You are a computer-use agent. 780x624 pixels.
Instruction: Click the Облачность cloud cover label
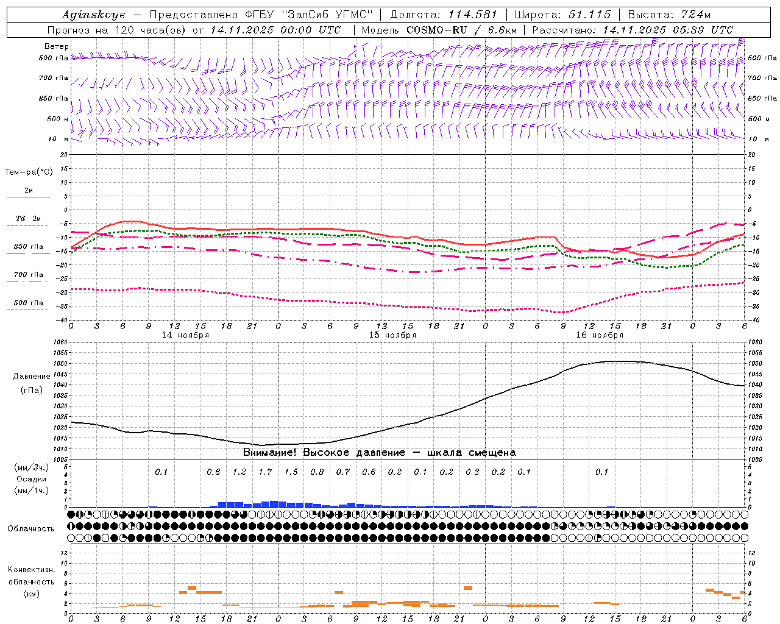31,529
